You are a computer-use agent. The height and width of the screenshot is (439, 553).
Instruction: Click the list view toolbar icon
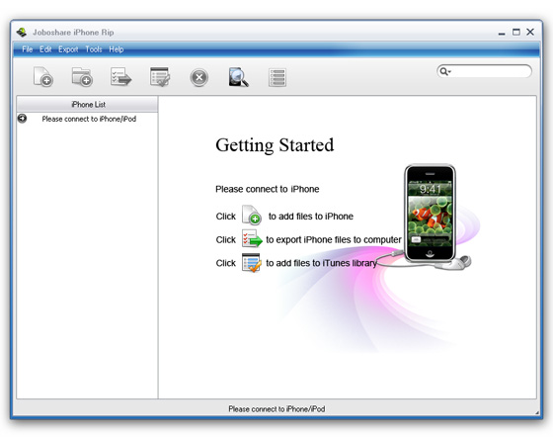277,77
